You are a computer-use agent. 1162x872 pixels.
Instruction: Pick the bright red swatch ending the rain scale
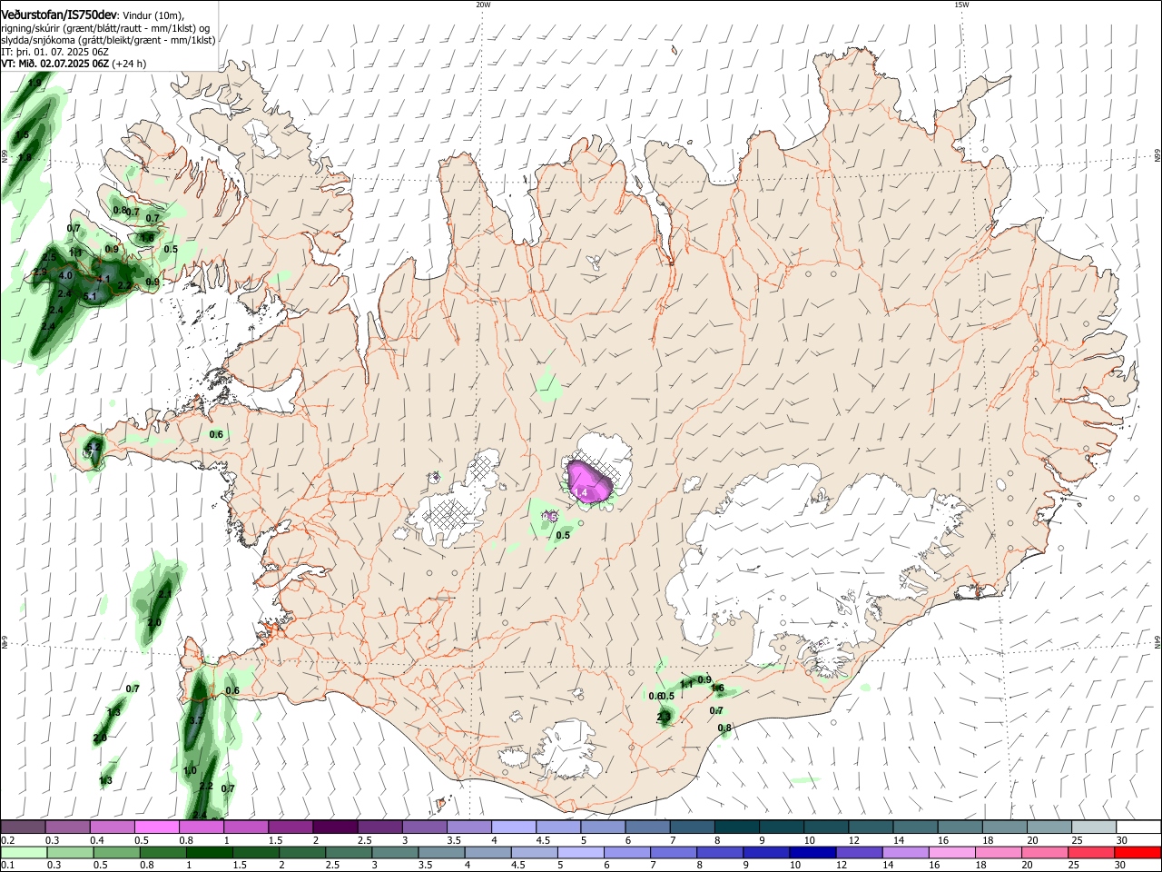pos(1137,852)
